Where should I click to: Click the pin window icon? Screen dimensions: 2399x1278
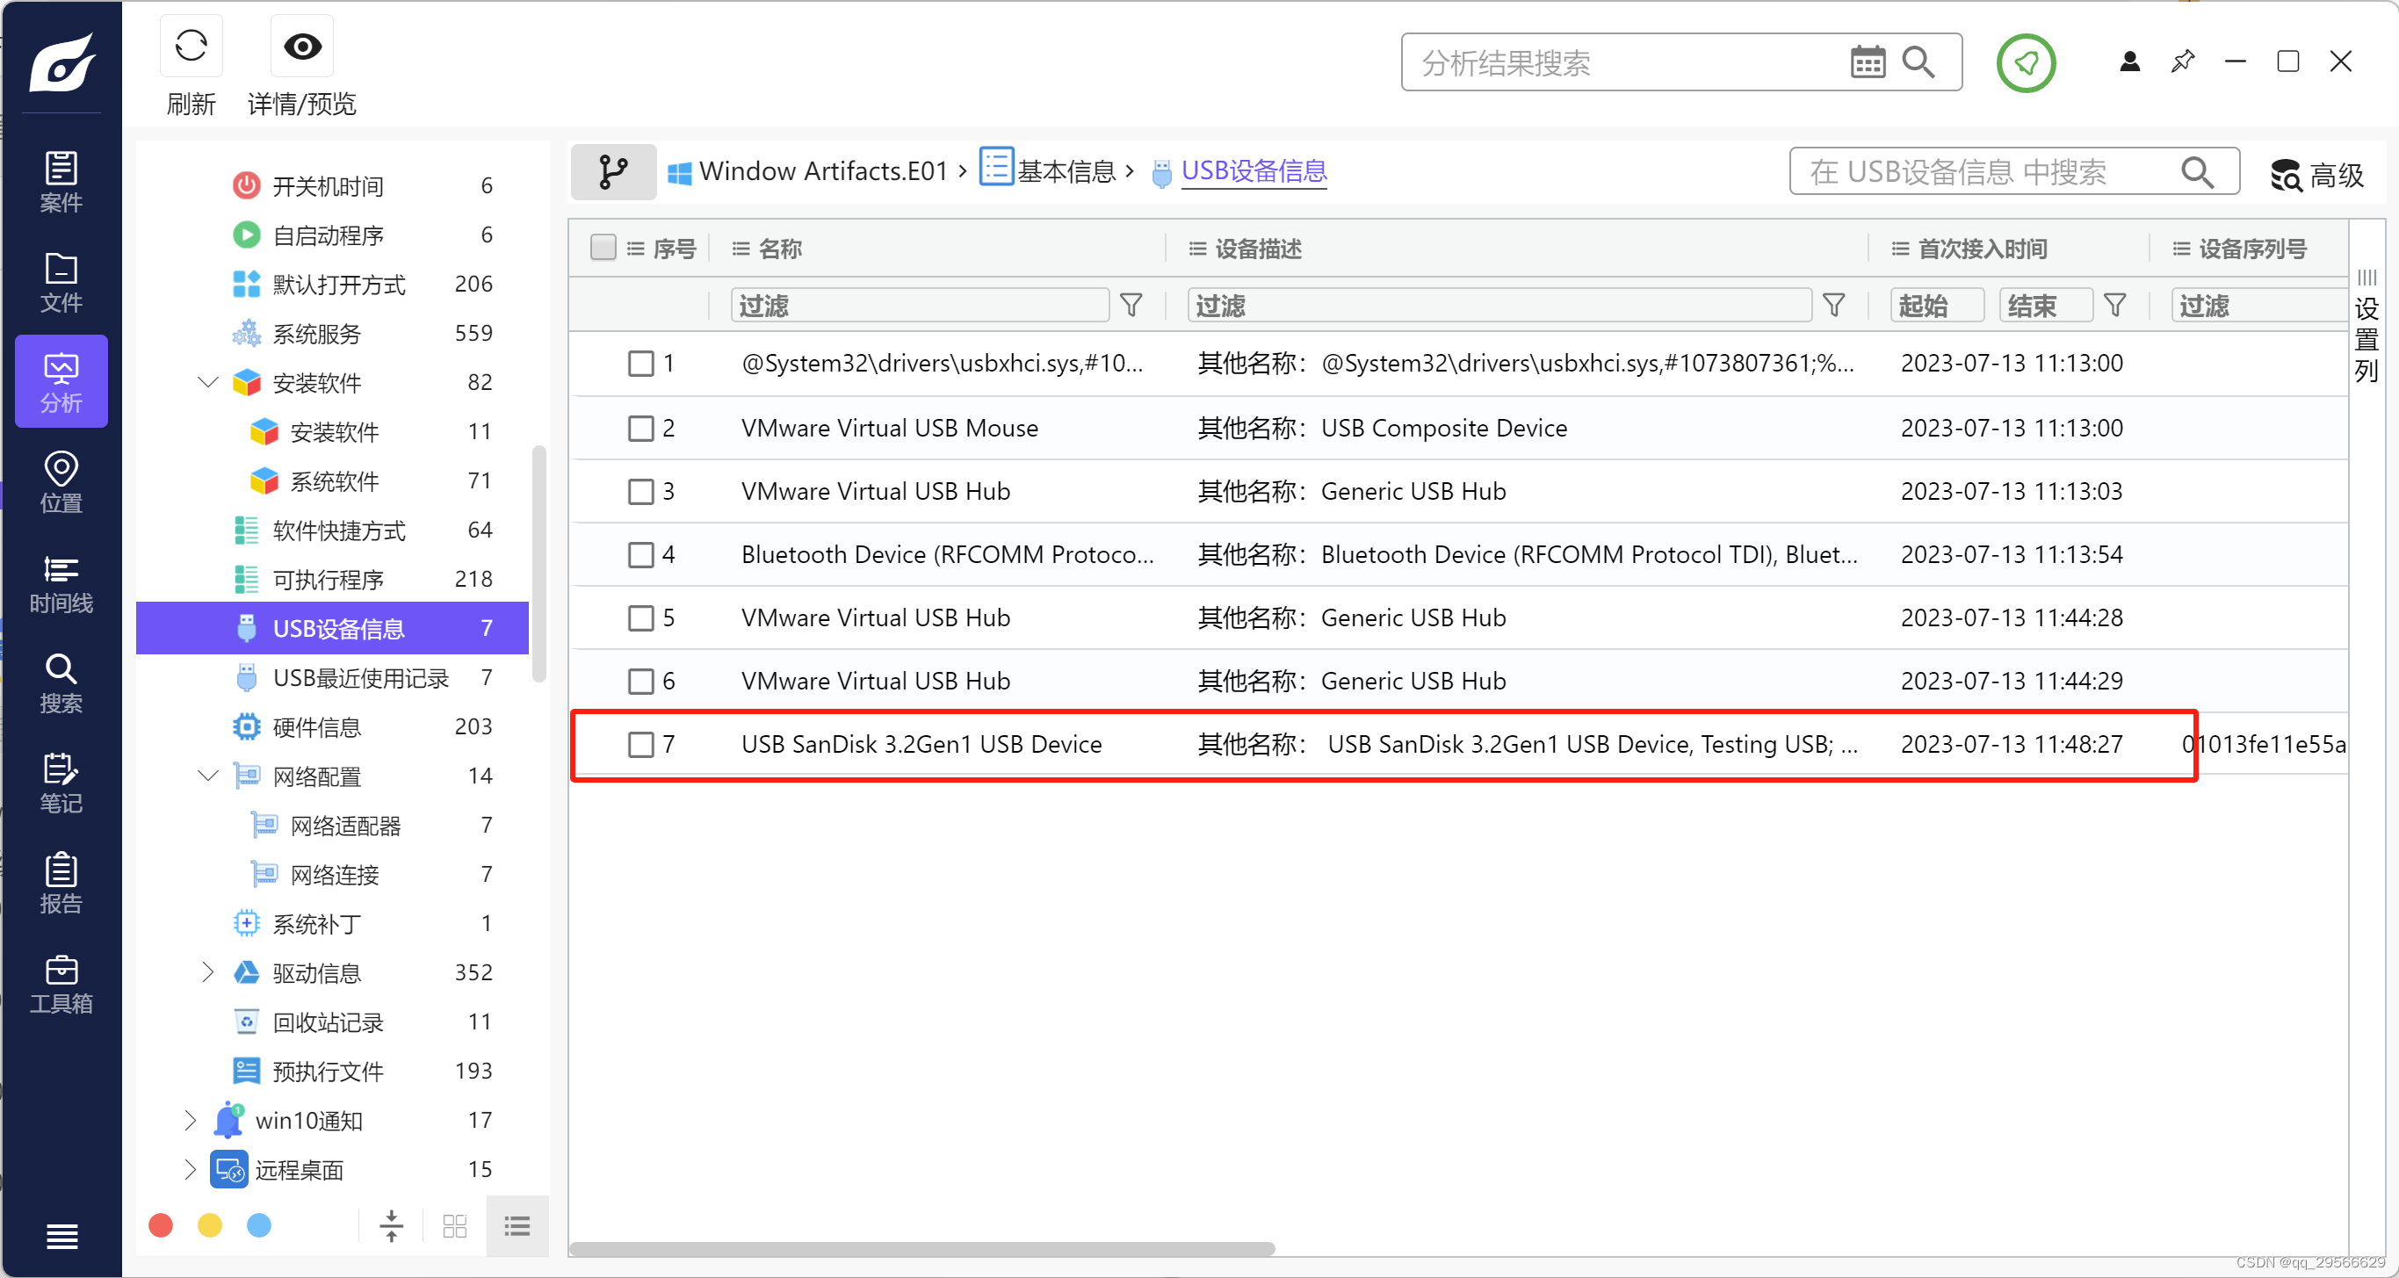click(2182, 61)
